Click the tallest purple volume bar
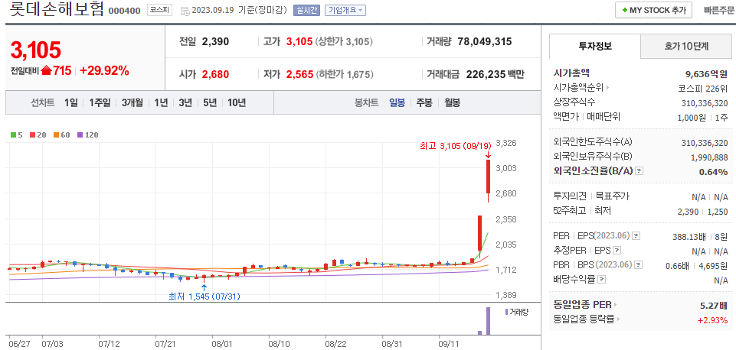The height and width of the screenshot is (350, 736). pyautogui.click(x=488, y=321)
